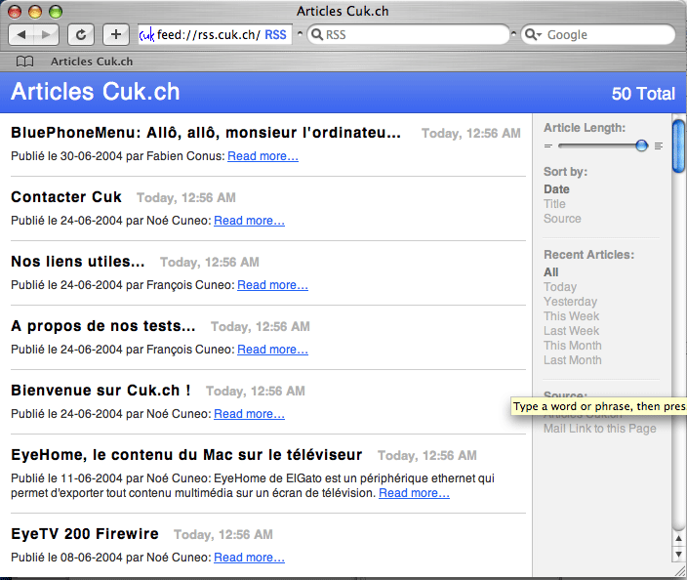This screenshot has height=580, width=687.
Task: Filter articles to This Week
Action: point(571,316)
